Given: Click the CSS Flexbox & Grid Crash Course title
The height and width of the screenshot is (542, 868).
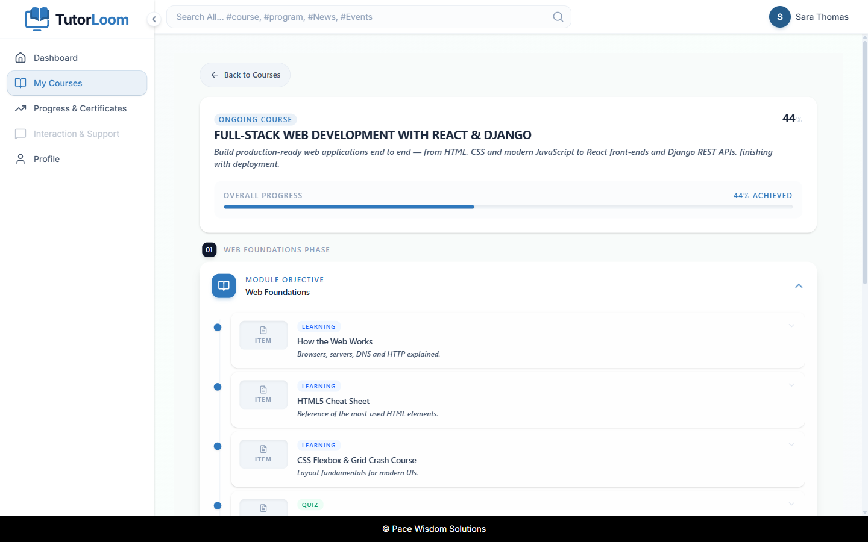Looking at the screenshot, I should [x=357, y=460].
